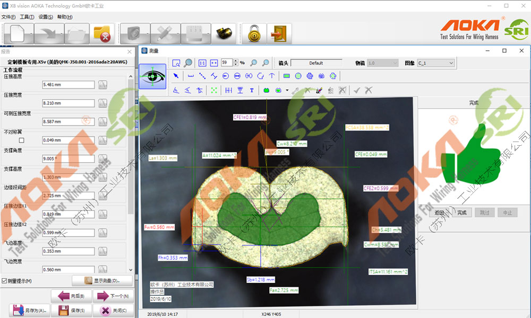Click the gray checkmark confirm icon

point(357,90)
